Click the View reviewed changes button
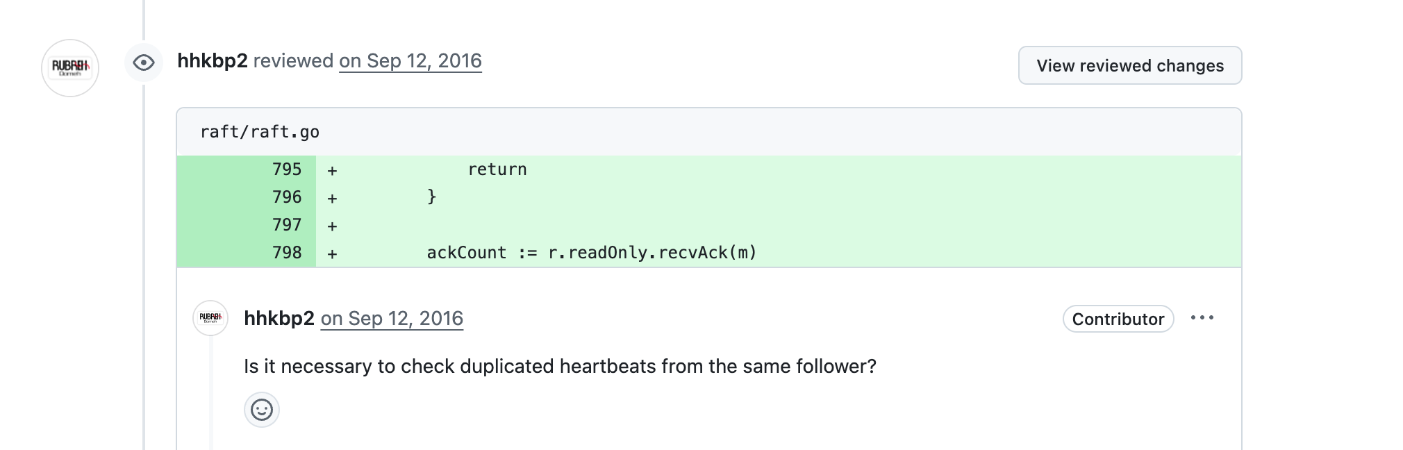This screenshot has width=1403, height=450. tap(1129, 66)
